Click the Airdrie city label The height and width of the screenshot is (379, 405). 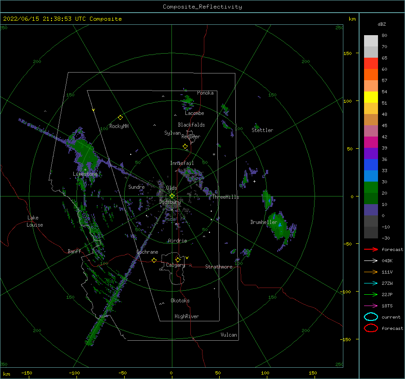tap(177, 241)
